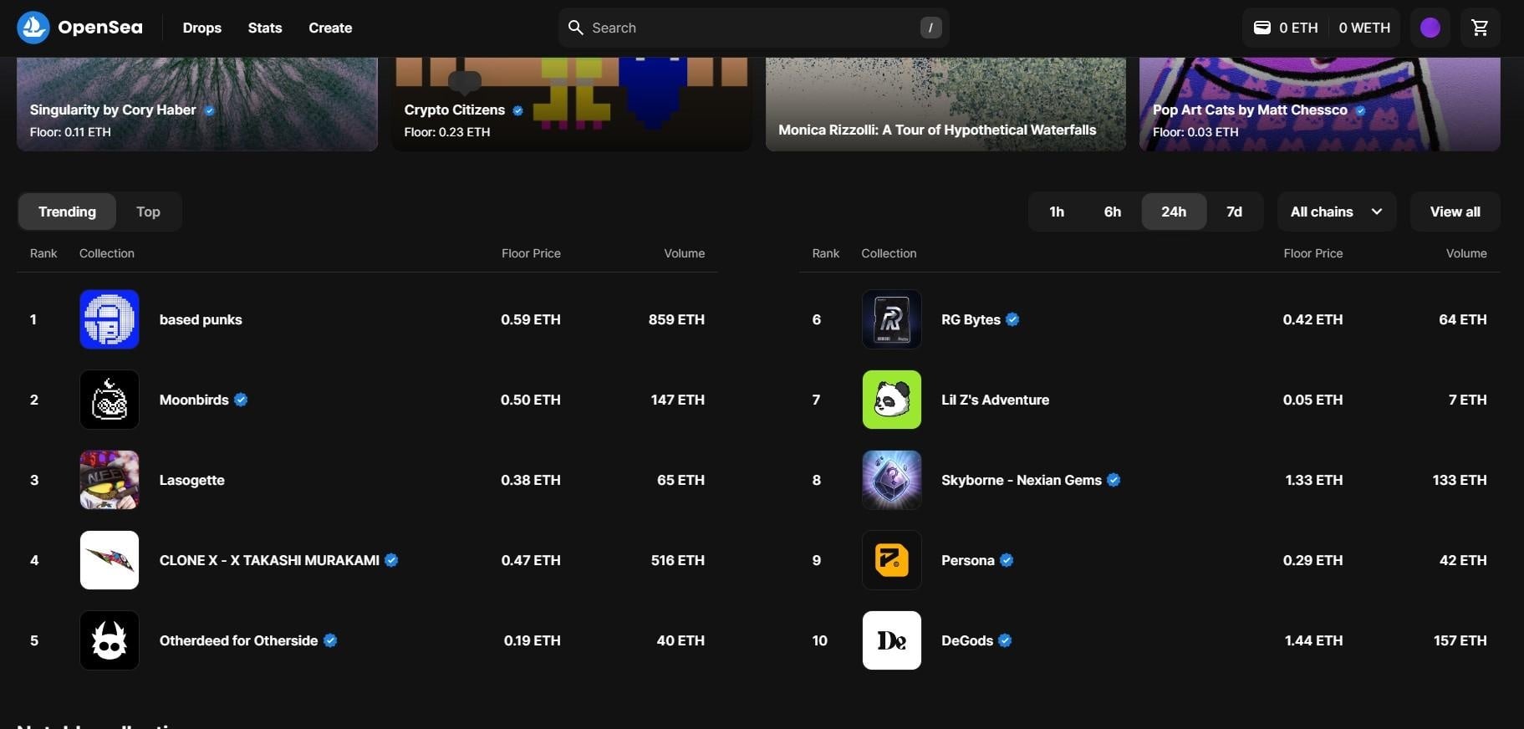Viewport: 1524px width, 729px height.
Task: Select the 7d time range
Action: pos(1234,212)
